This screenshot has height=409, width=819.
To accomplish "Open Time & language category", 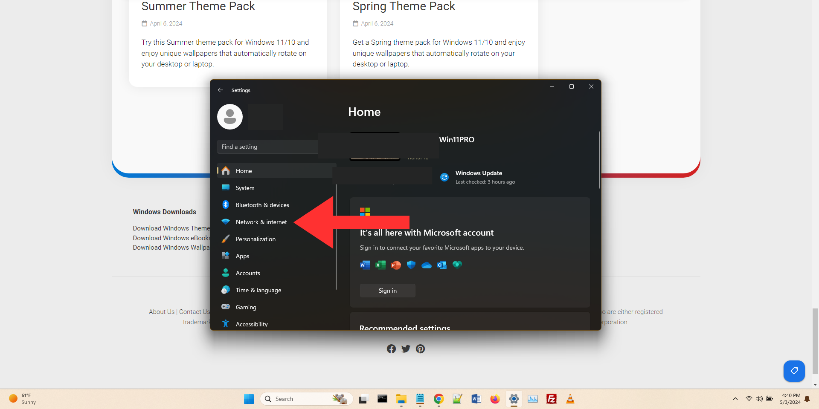I will [276, 290].
